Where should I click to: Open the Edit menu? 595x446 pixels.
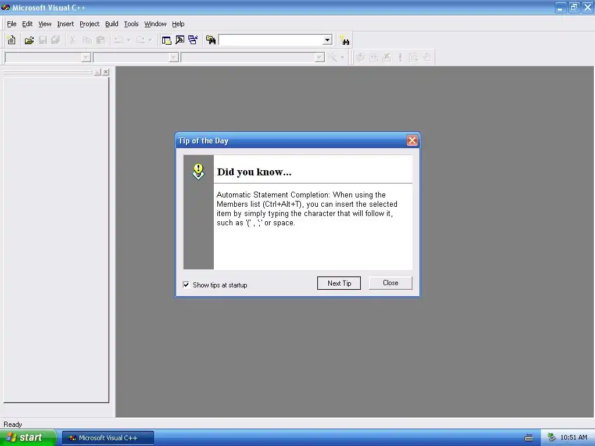(x=27, y=24)
